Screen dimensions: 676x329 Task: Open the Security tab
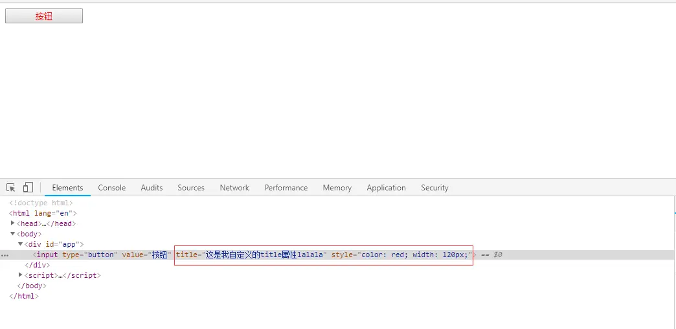pos(434,188)
